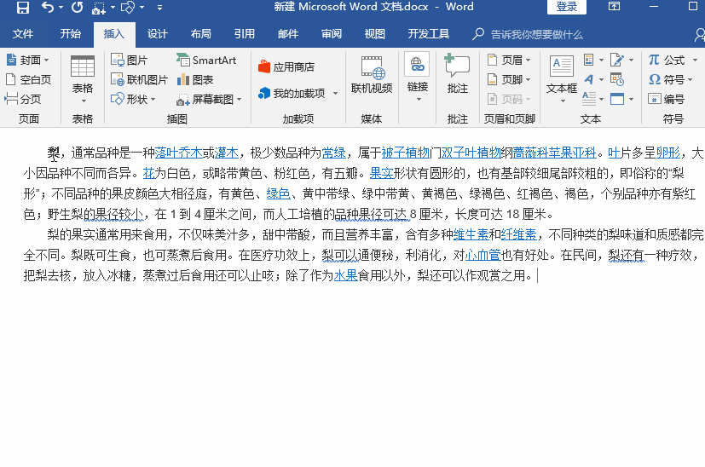Open the 布局 tab
The image size is (705, 467).
201,34
